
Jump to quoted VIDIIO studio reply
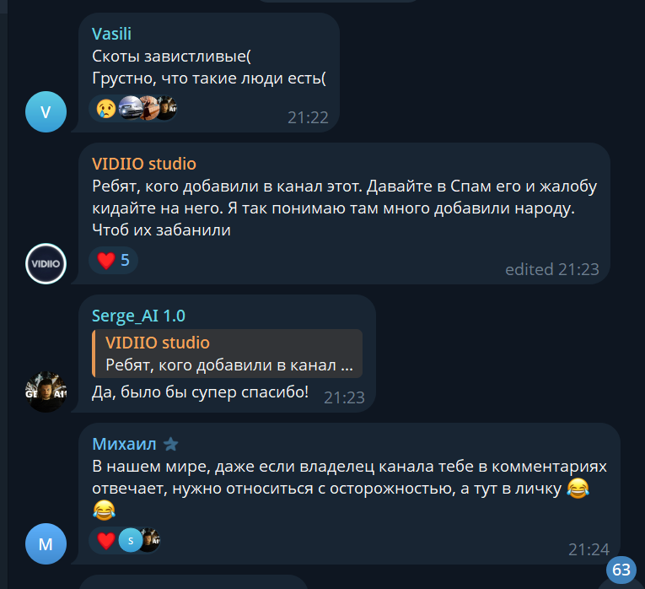pos(227,354)
